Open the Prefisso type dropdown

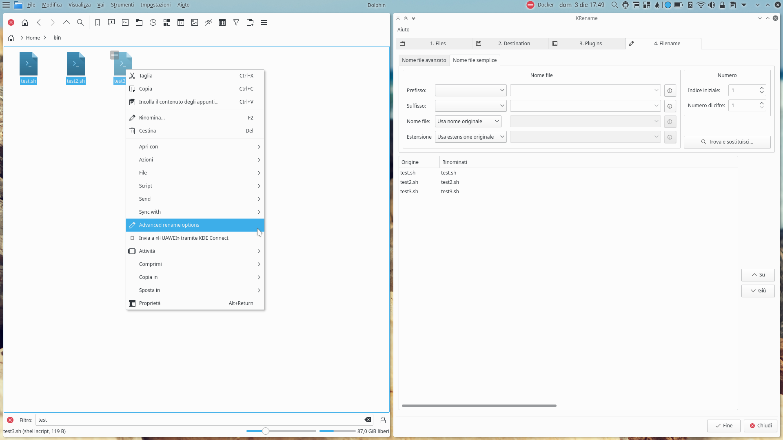(470, 91)
